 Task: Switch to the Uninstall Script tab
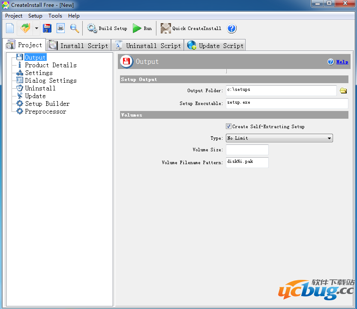148,45
